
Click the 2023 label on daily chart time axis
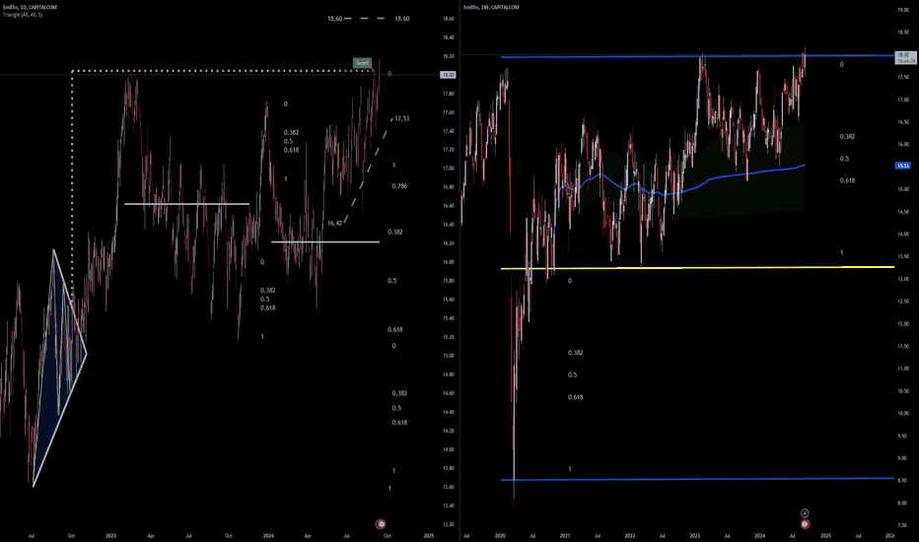coord(110,535)
